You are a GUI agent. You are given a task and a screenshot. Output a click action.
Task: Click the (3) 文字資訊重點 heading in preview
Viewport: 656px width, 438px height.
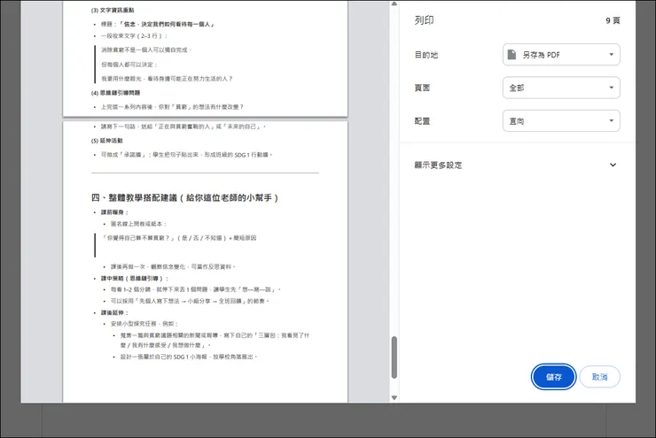[113, 10]
